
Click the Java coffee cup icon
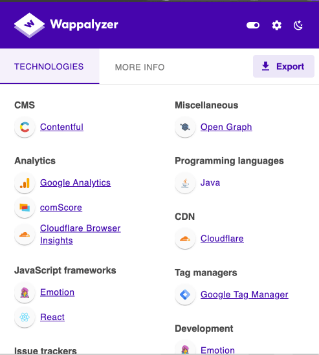point(185,183)
